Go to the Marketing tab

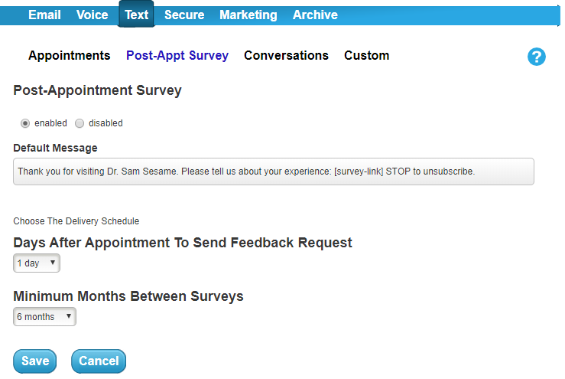248,15
